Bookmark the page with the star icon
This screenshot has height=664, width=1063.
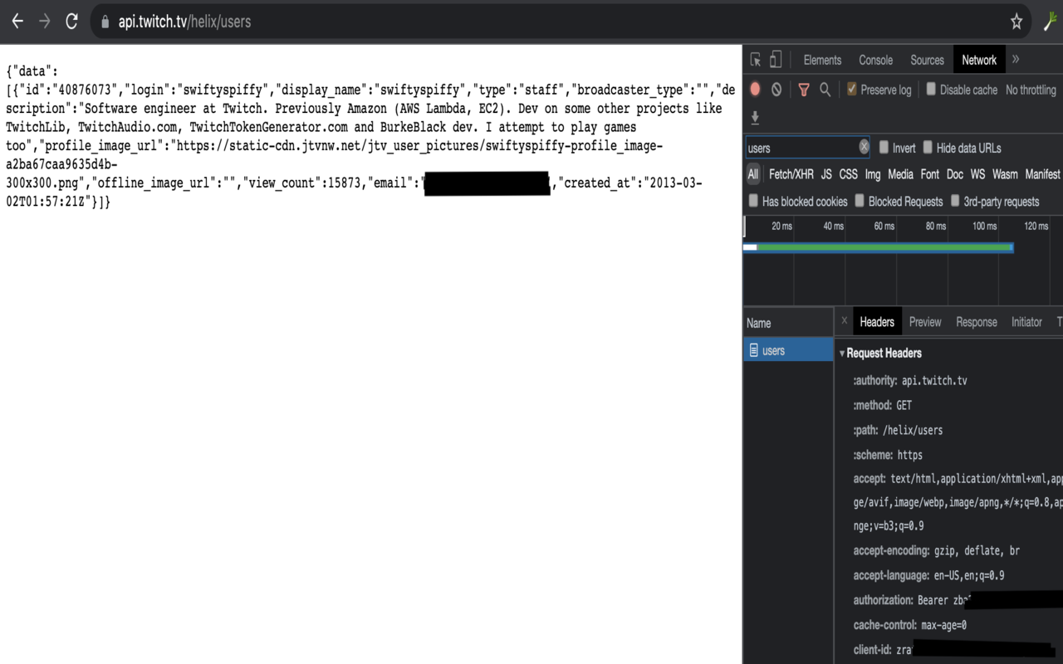(1016, 22)
